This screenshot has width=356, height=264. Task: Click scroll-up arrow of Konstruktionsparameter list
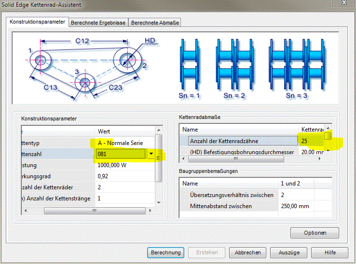point(159,130)
